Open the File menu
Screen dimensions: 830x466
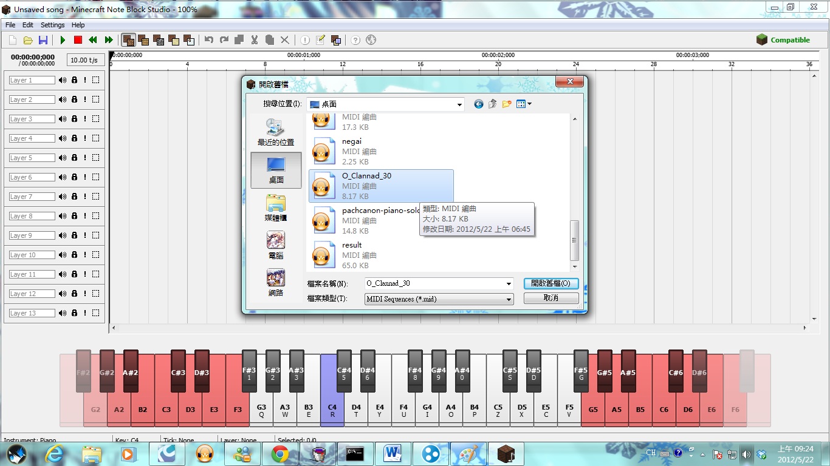[x=10, y=25]
